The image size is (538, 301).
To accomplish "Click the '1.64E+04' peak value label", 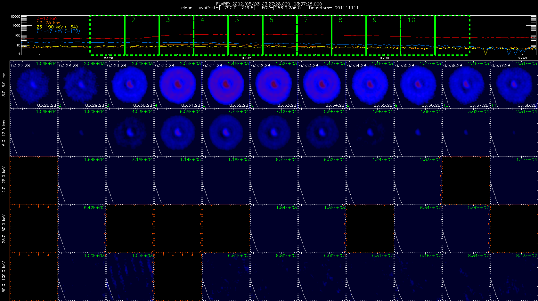I will point(94,160).
